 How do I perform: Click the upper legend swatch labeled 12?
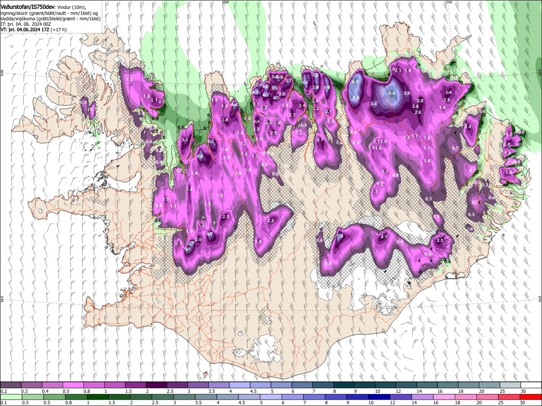click(x=406, y=385)
